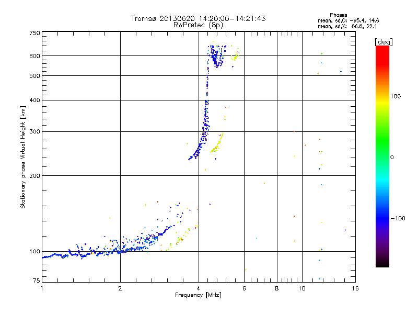Screen dimensions: 418x314
Task: Click the y-axis tick label '600'
Action: point(34,56)
